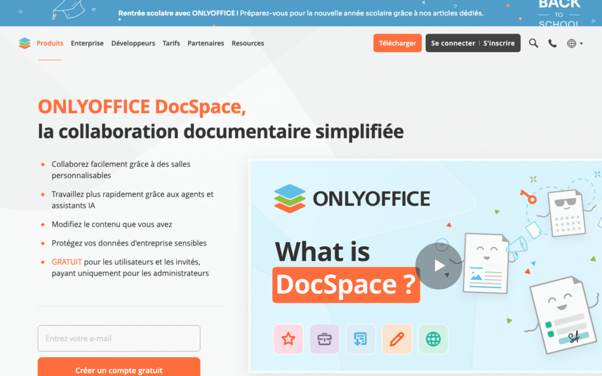This screenshot has width=602, height=376.
Task: Click S'inscrire link
Action: pyautogui.click(x=499, y=43)
